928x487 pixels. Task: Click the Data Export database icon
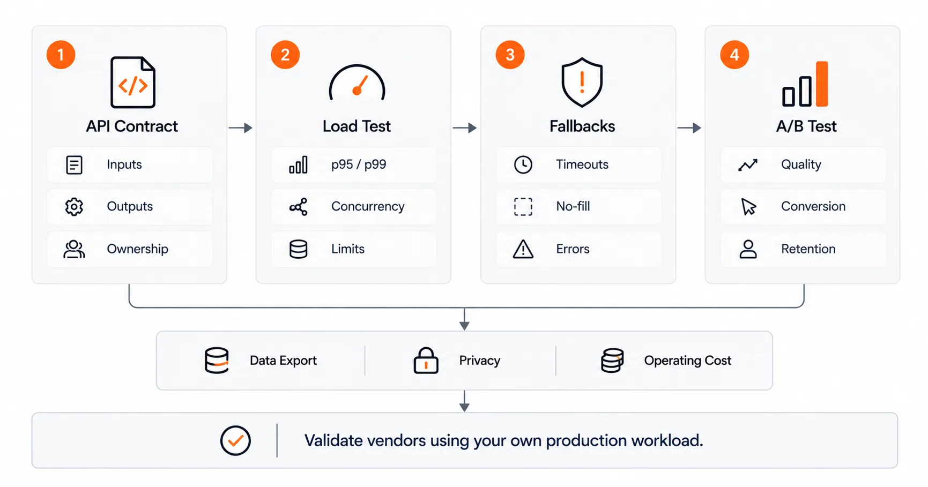(217, 360)
